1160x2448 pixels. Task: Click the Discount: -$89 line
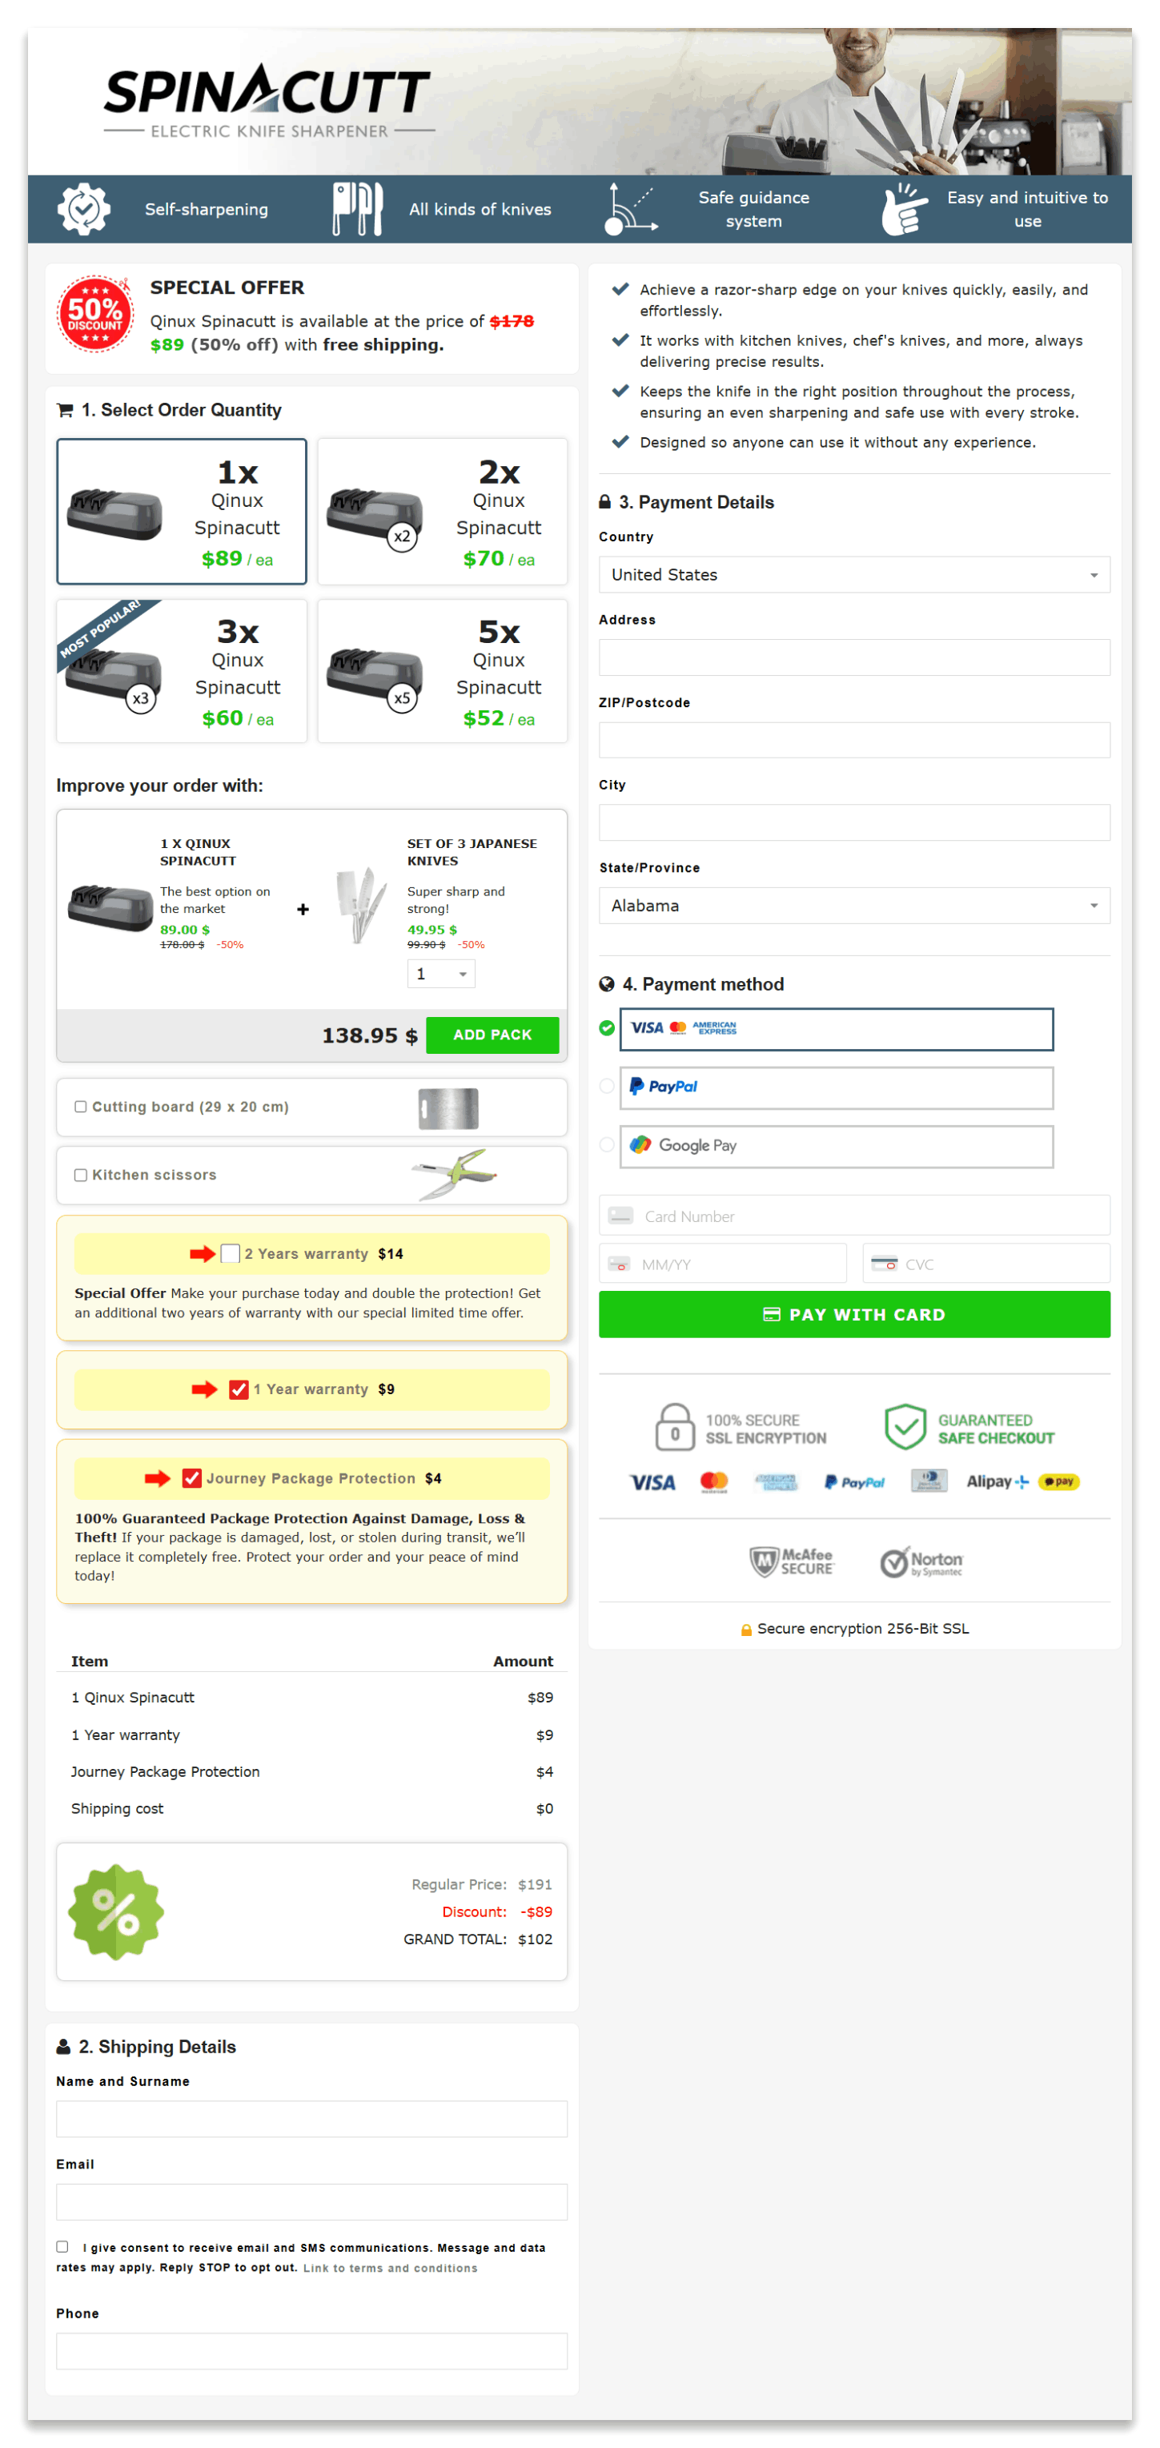point(497,1911)
